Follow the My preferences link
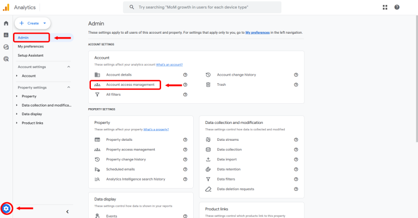Viewport: 418px width, 218px height. pyautogui.click(x=257, y=33)
